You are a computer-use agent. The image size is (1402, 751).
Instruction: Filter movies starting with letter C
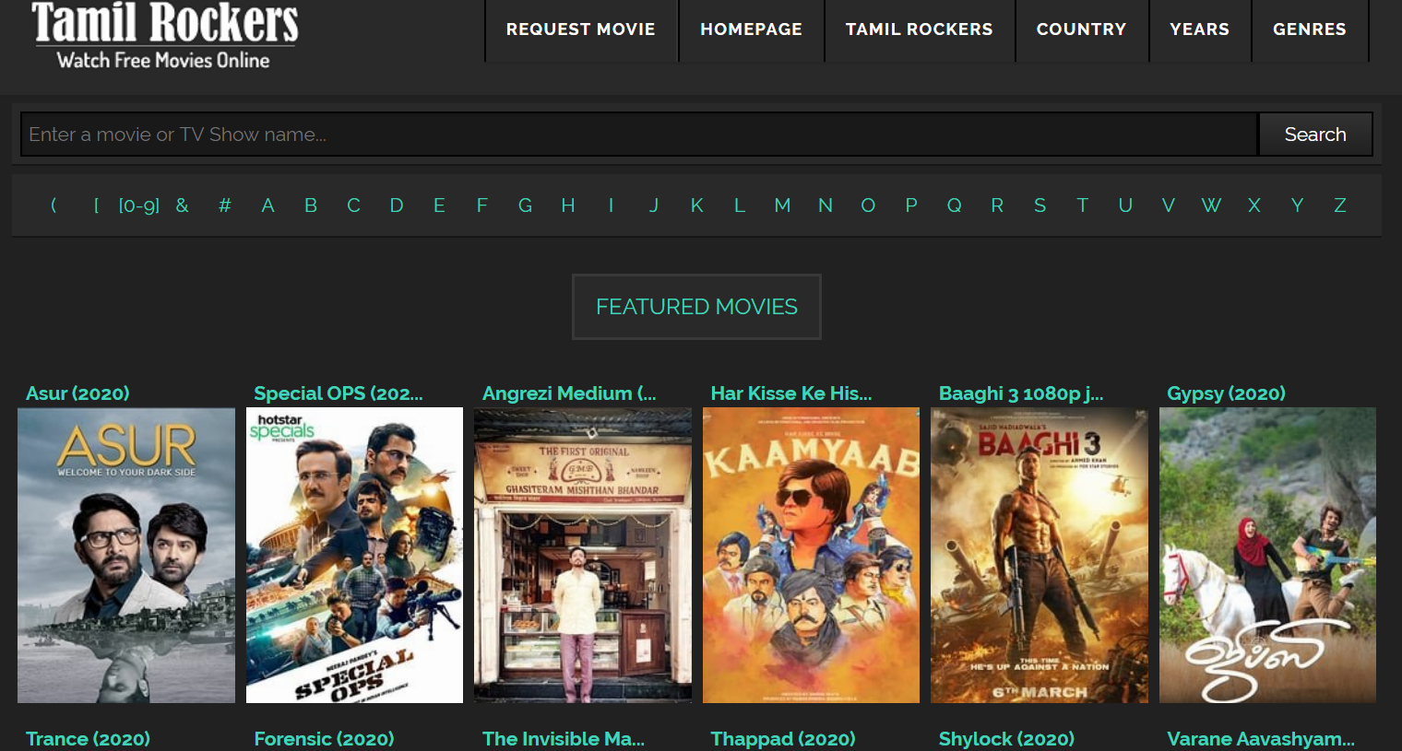tap(353, 205)
